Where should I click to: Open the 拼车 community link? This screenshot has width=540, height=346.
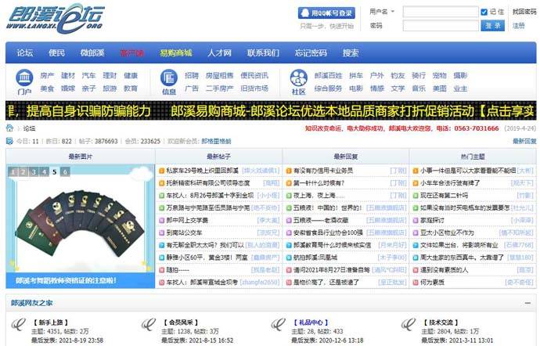pyautogui.click(x=356, y=75)
